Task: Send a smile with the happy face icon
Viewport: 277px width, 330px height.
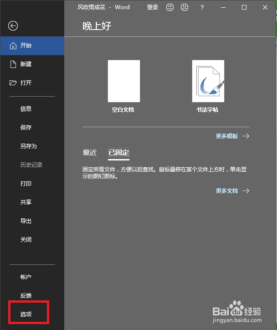Action: click(x=170, y=7)
